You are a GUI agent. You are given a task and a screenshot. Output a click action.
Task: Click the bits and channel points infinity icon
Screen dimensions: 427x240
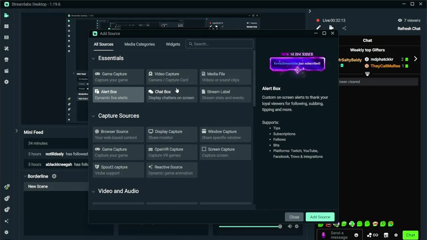pos(373,235)
